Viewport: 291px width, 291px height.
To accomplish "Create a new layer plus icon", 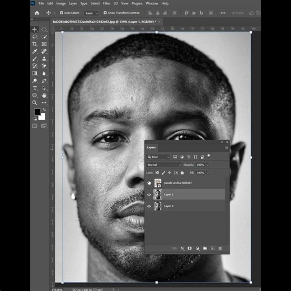I will 213,248.
